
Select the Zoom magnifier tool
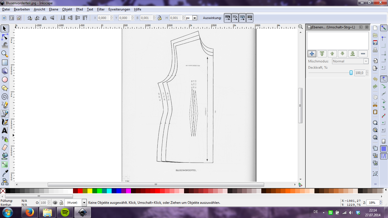click(x=5, y=54)
